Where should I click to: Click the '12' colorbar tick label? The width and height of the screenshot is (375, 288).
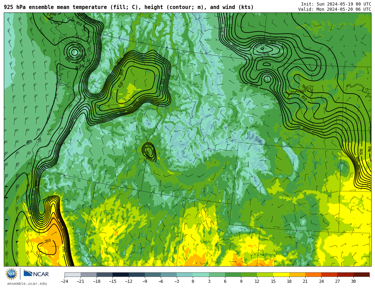[x=257, y=281]
